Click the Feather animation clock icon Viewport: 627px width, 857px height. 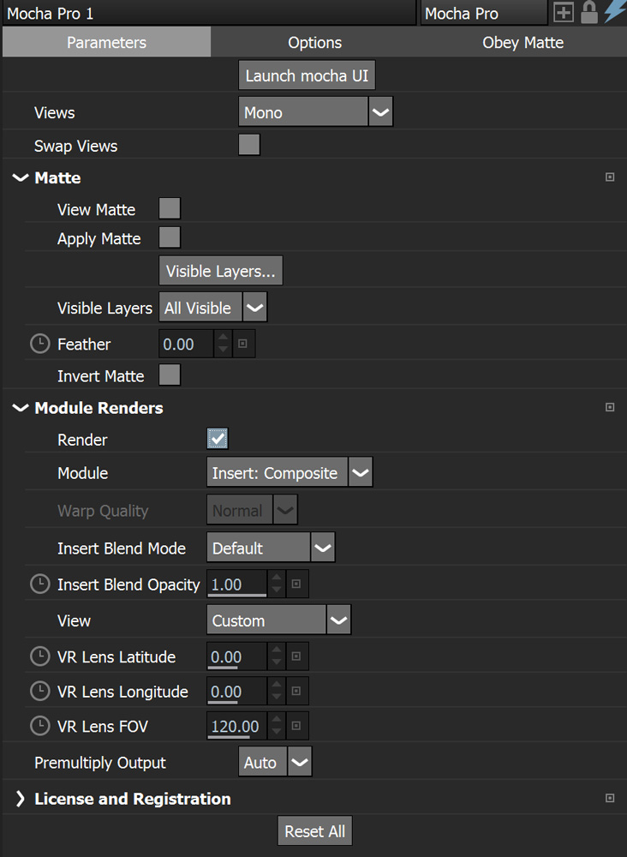pos(40,344)
